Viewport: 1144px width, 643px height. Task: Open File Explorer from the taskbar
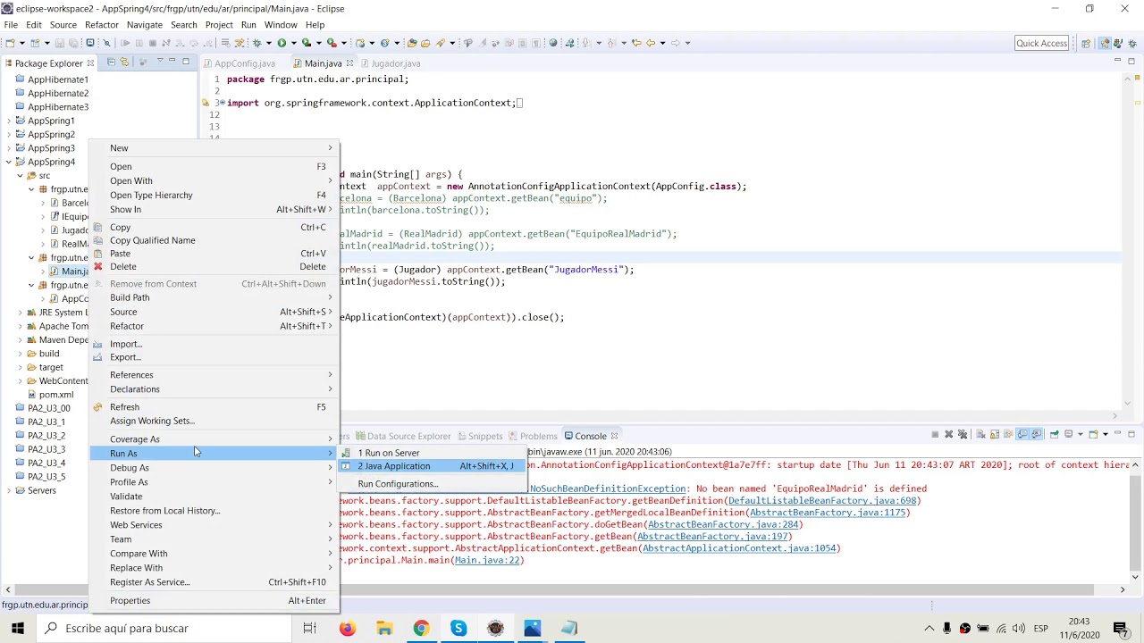tap(384, 628)
